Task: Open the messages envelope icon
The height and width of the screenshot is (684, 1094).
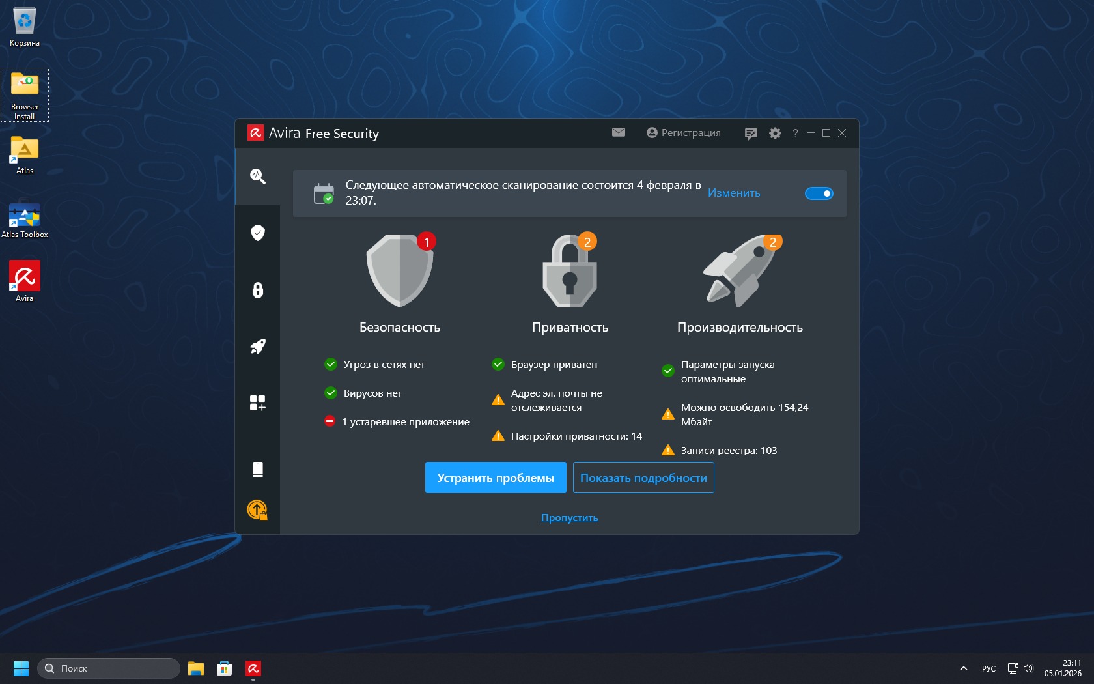Action: (x=619, y=132)
